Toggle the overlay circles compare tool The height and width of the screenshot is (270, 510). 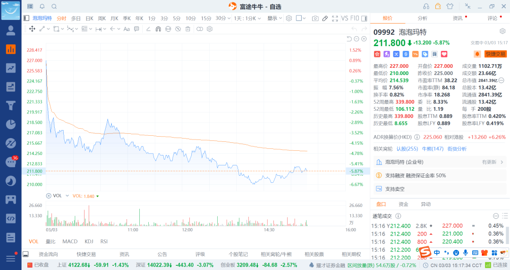point(199,29)
